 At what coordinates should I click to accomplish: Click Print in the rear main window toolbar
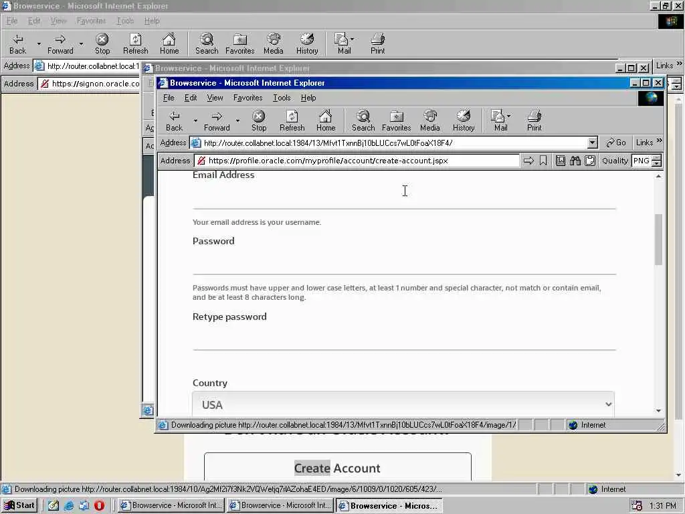pos(377,44)
